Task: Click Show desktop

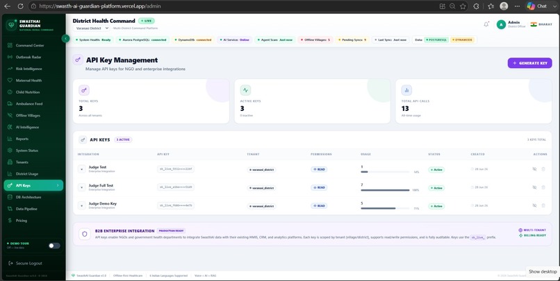Action: (x=543, y=272)
